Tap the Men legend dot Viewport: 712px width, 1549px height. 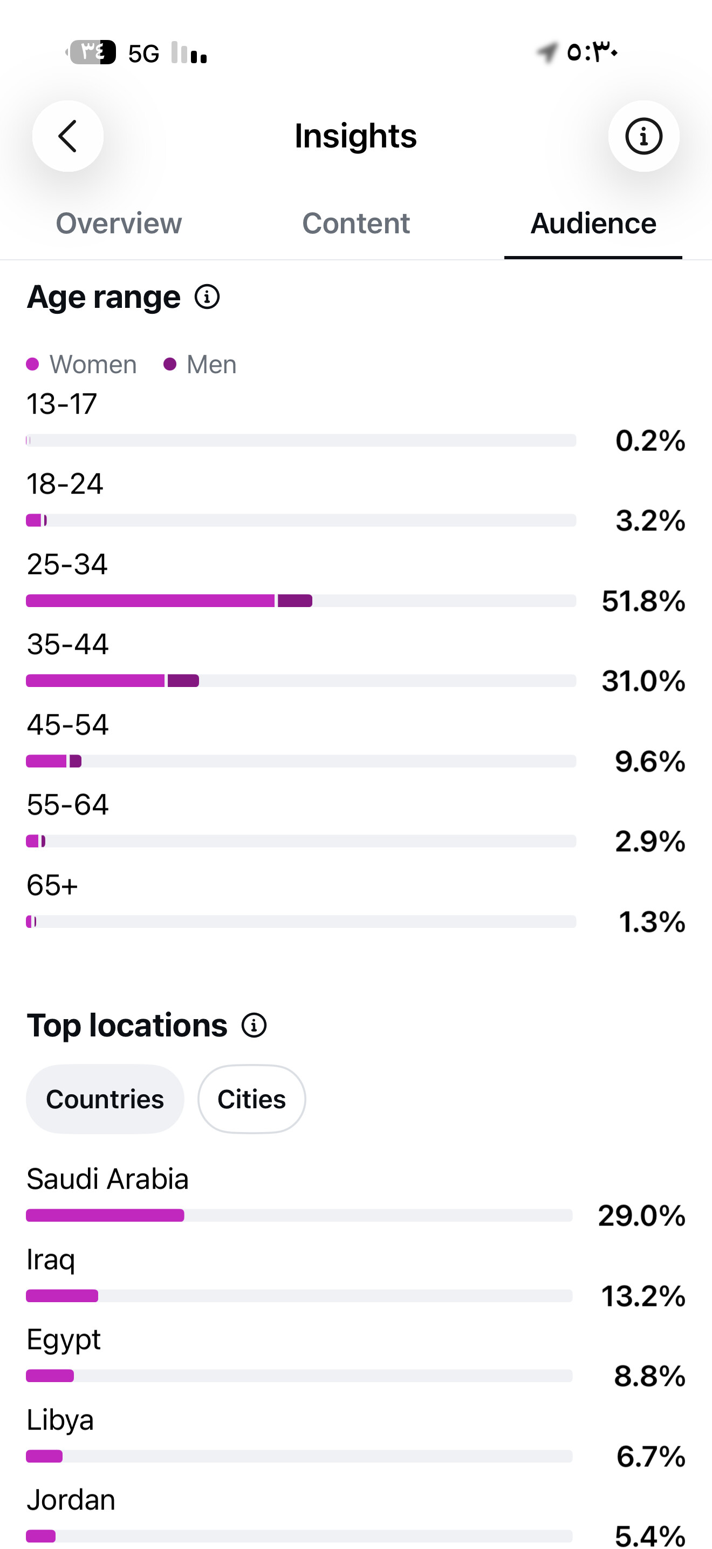click(170, 365)
